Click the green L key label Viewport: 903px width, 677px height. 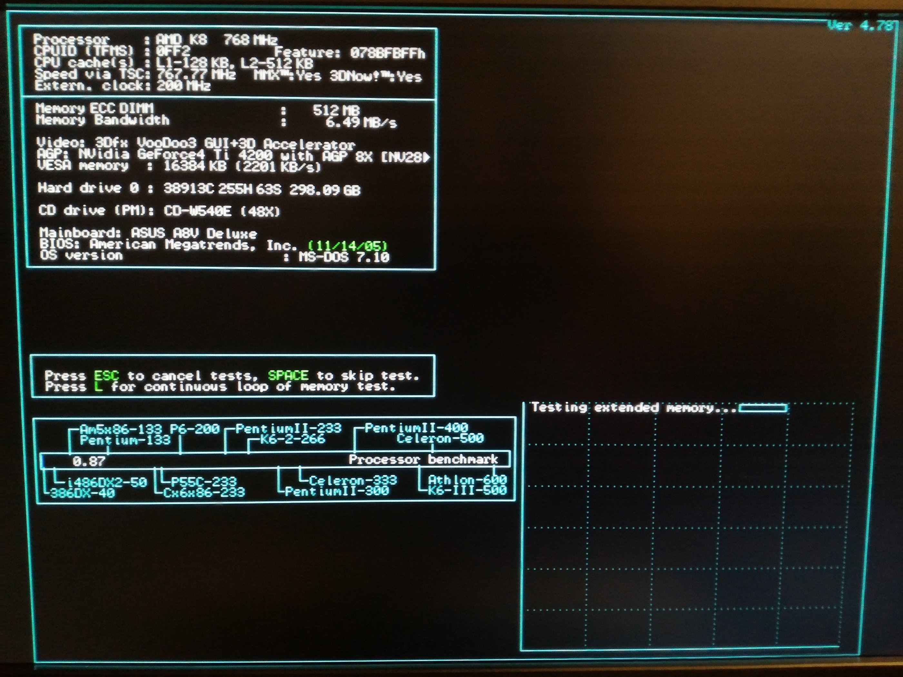coord(98,387)
